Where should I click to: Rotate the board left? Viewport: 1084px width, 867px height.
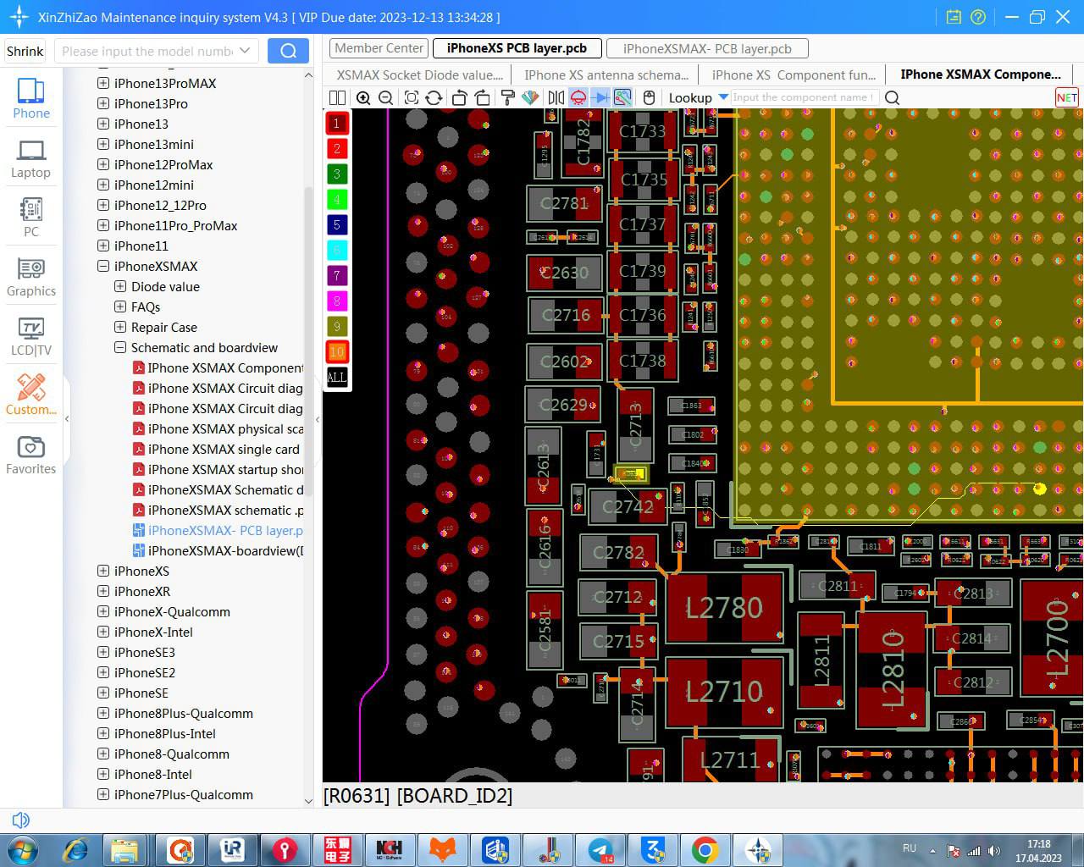click(459, 97)
